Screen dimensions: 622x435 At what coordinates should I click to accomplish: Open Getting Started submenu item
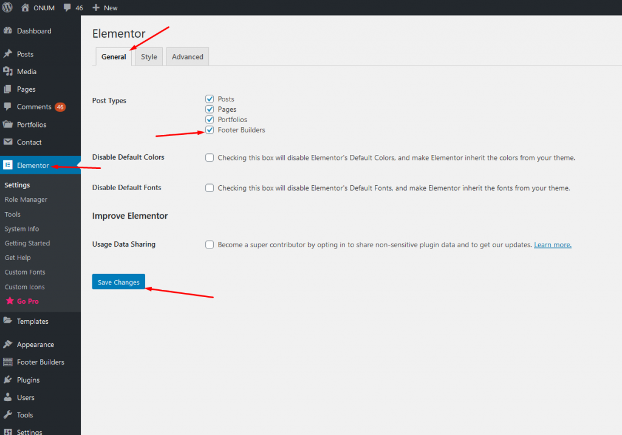click(x=27, y=243)
